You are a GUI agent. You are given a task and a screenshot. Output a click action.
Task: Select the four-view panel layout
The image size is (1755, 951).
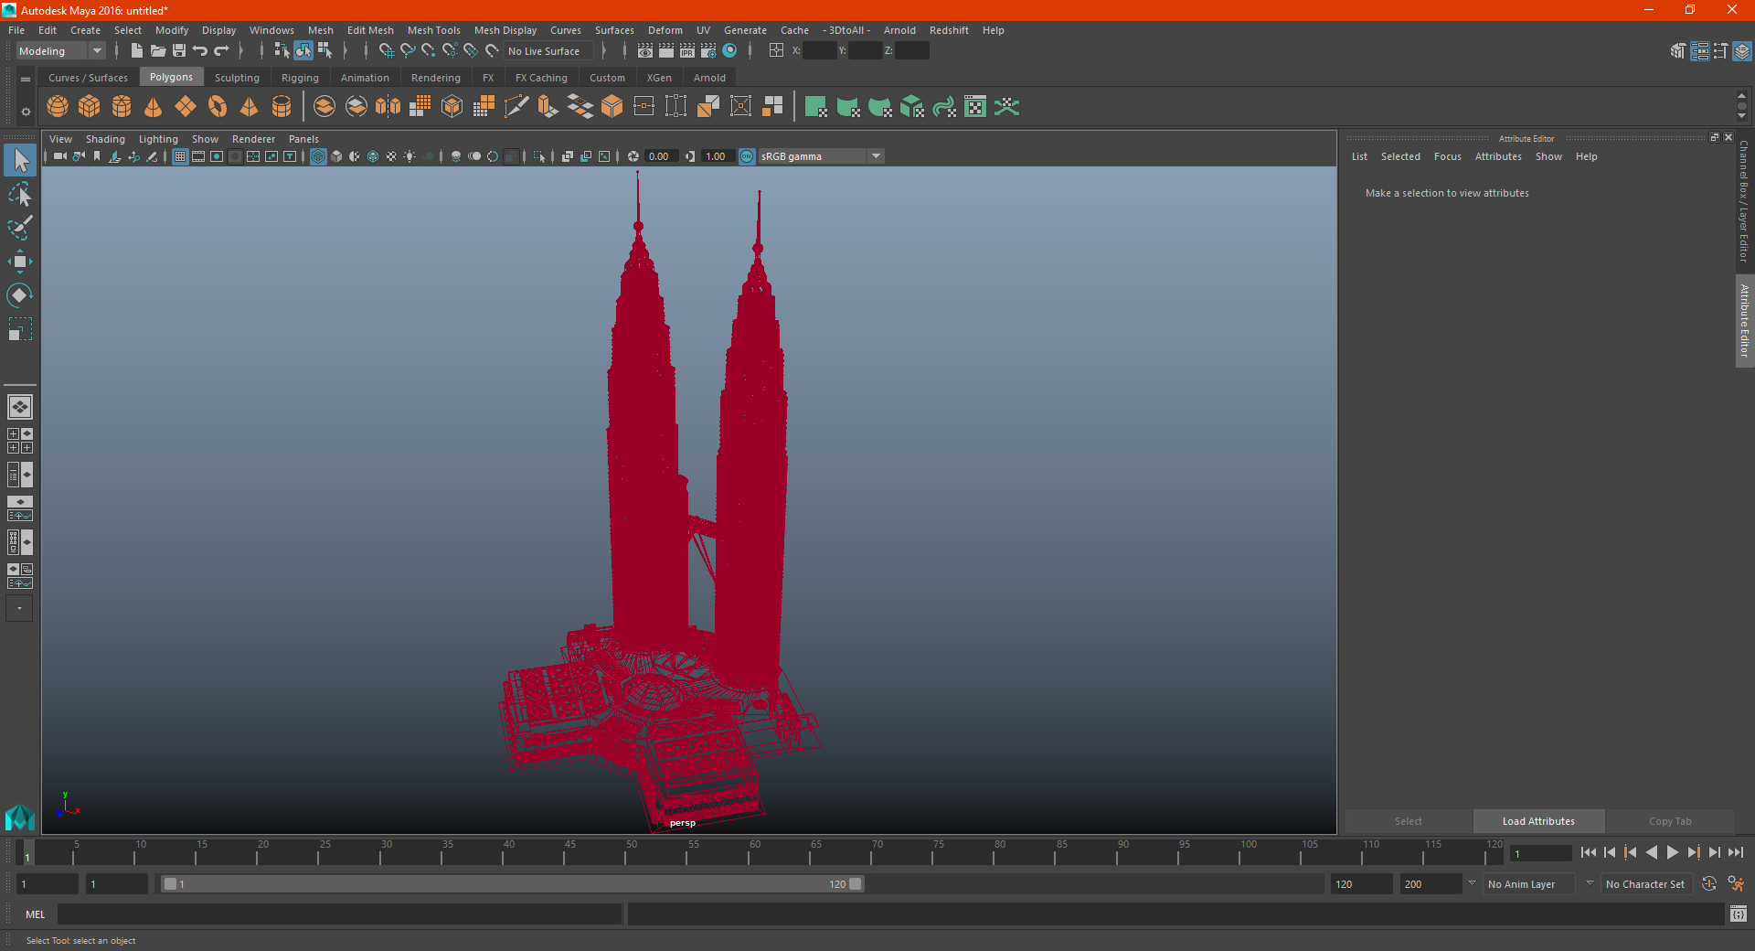click(x=20, y=441)
